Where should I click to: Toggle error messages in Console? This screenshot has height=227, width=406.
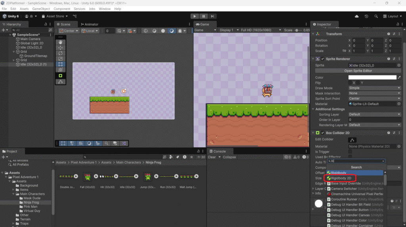pos(305,157)
